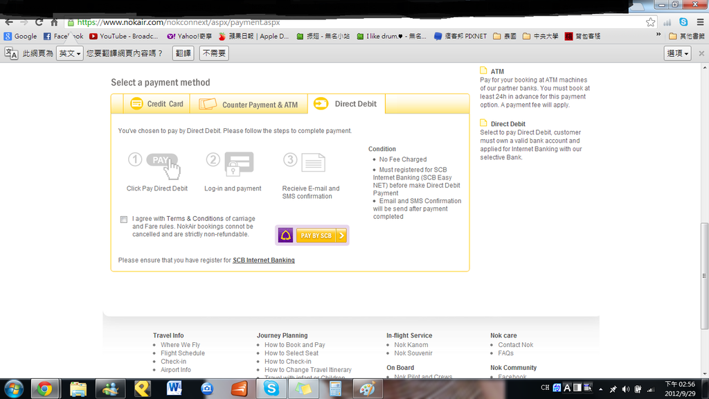The width and height of the screenshot is (709, 399).
Task: Click the CH input language indicator
Action: (545, 388)
